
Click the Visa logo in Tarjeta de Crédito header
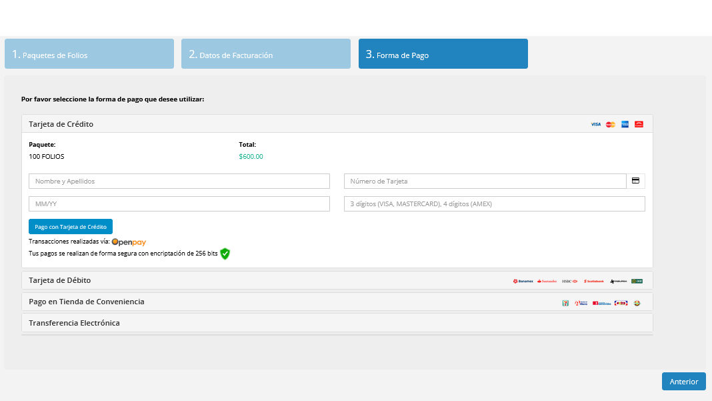(x=595, y=124)
